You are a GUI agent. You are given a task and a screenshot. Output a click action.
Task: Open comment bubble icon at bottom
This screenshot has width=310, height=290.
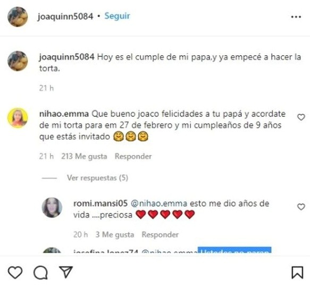pos(40,272)
